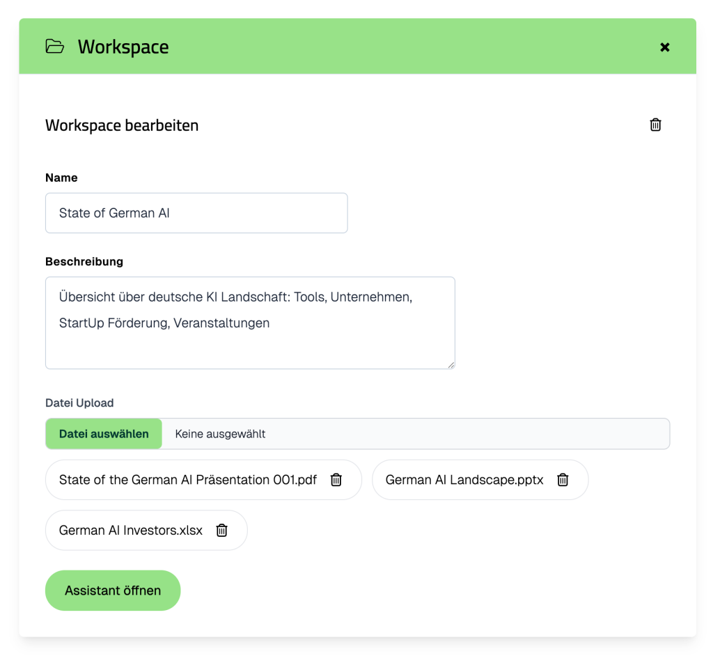Launch the assistant via 'Assistant öffnen'
This screenshot has height=663, width=713.
click(x=112, y=590)
